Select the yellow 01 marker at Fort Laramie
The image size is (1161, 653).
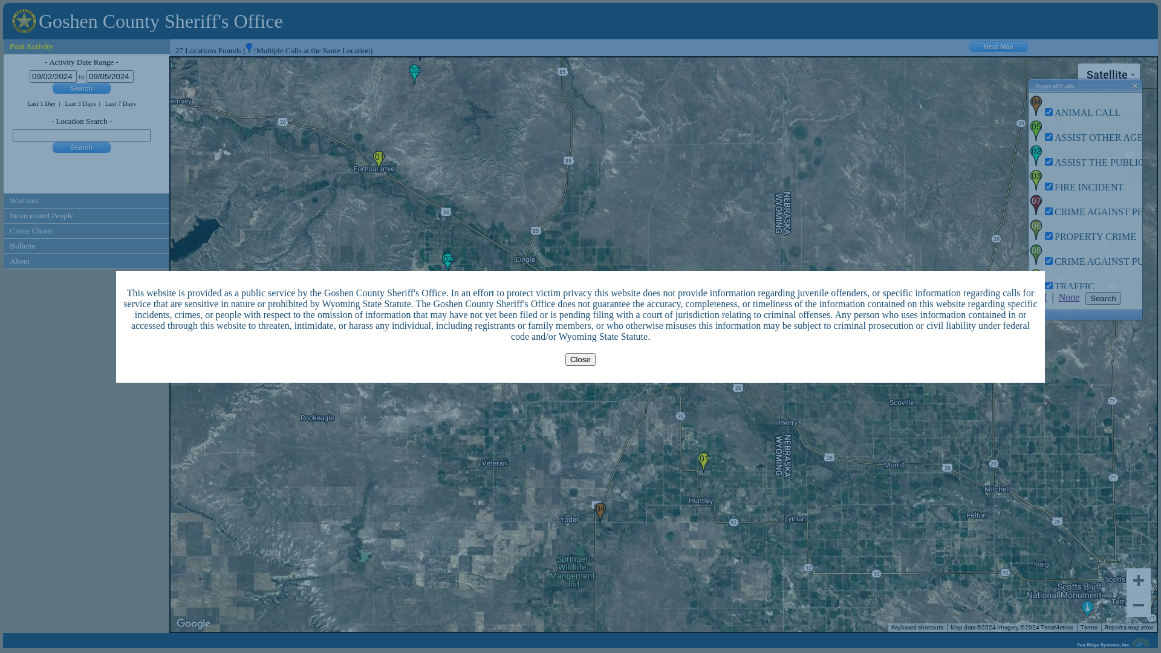coord(379,161)
